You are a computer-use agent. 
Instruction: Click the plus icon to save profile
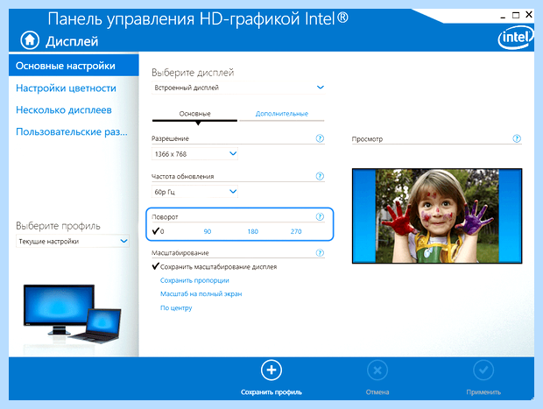coord(271,370)
